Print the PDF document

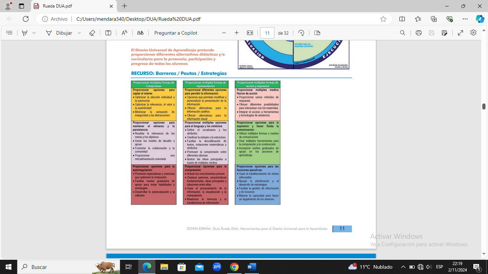419,33
